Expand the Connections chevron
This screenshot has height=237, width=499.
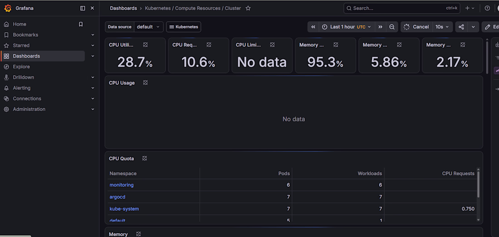(93, 98)
